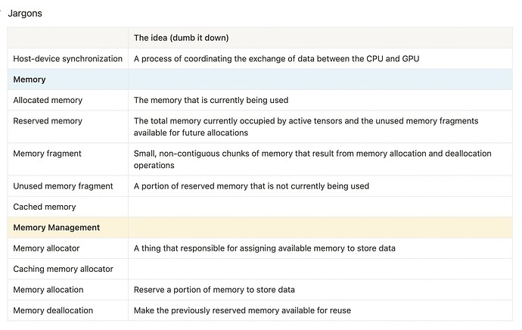
Task: Select "The memory that is currently being used" cell
Action: [x=211, y=100]
